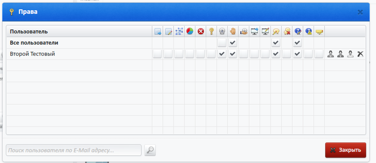
Task: Click the leftmost person icon for Второй Тестовый
Action: coord(331,54)
